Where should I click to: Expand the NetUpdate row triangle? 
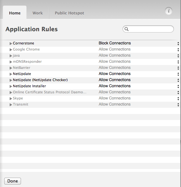coord(11,74)
